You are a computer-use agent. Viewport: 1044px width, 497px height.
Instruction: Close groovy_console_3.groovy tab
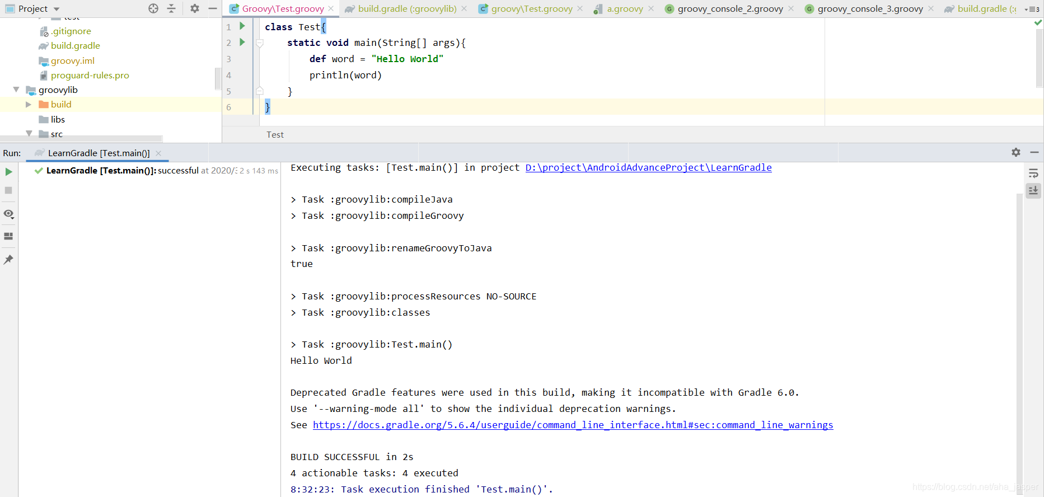pyautogui.click(x=931, y=8)
